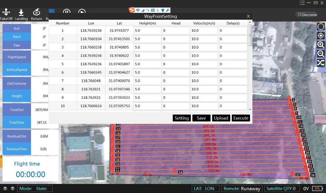Click the Disconnect button
The height and width of the screenshot is (193, 326).
click(x=307, y=15)
